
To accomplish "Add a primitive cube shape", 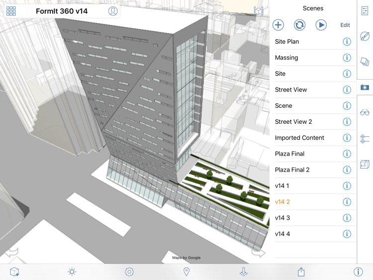I will click(x=14, y=272).
